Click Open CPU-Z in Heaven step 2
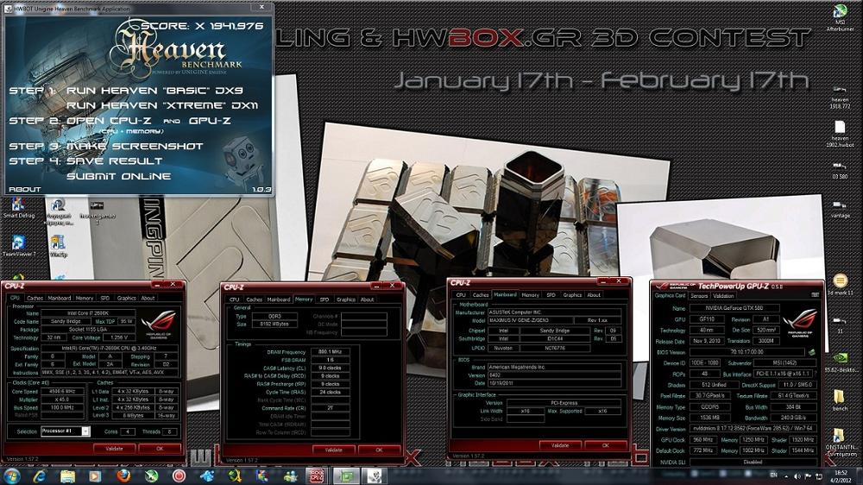The width and height of the screenshot is (863, 485). (x=109, y=121)
